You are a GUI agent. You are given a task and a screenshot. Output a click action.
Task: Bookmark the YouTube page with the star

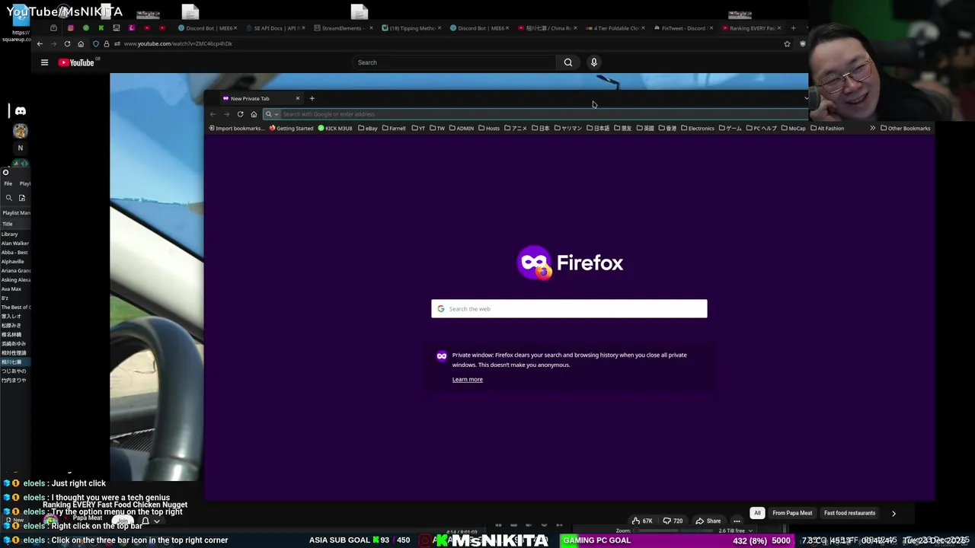tap(787, 43)
